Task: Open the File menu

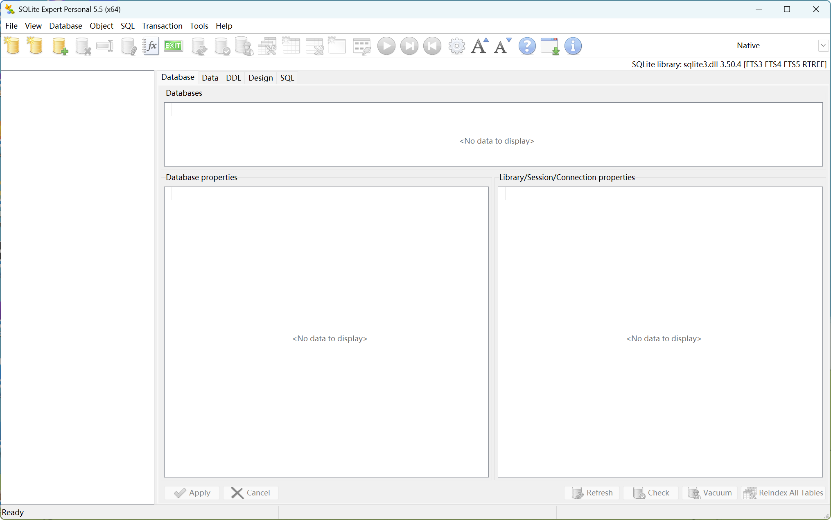Action: (11, 26)
